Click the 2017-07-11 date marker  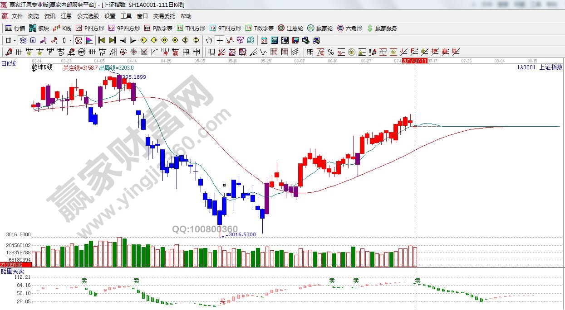coord(414,61)
